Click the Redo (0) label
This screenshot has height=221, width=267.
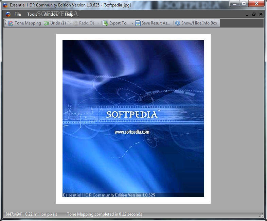[87, 23]
